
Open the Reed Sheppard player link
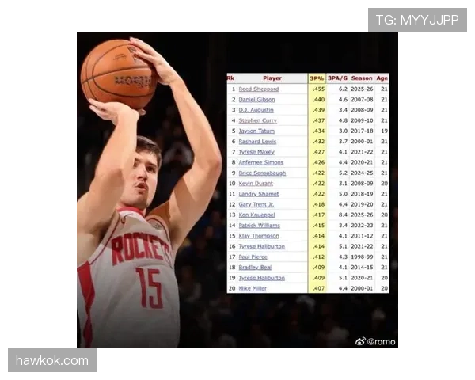(x=258, y=89)
